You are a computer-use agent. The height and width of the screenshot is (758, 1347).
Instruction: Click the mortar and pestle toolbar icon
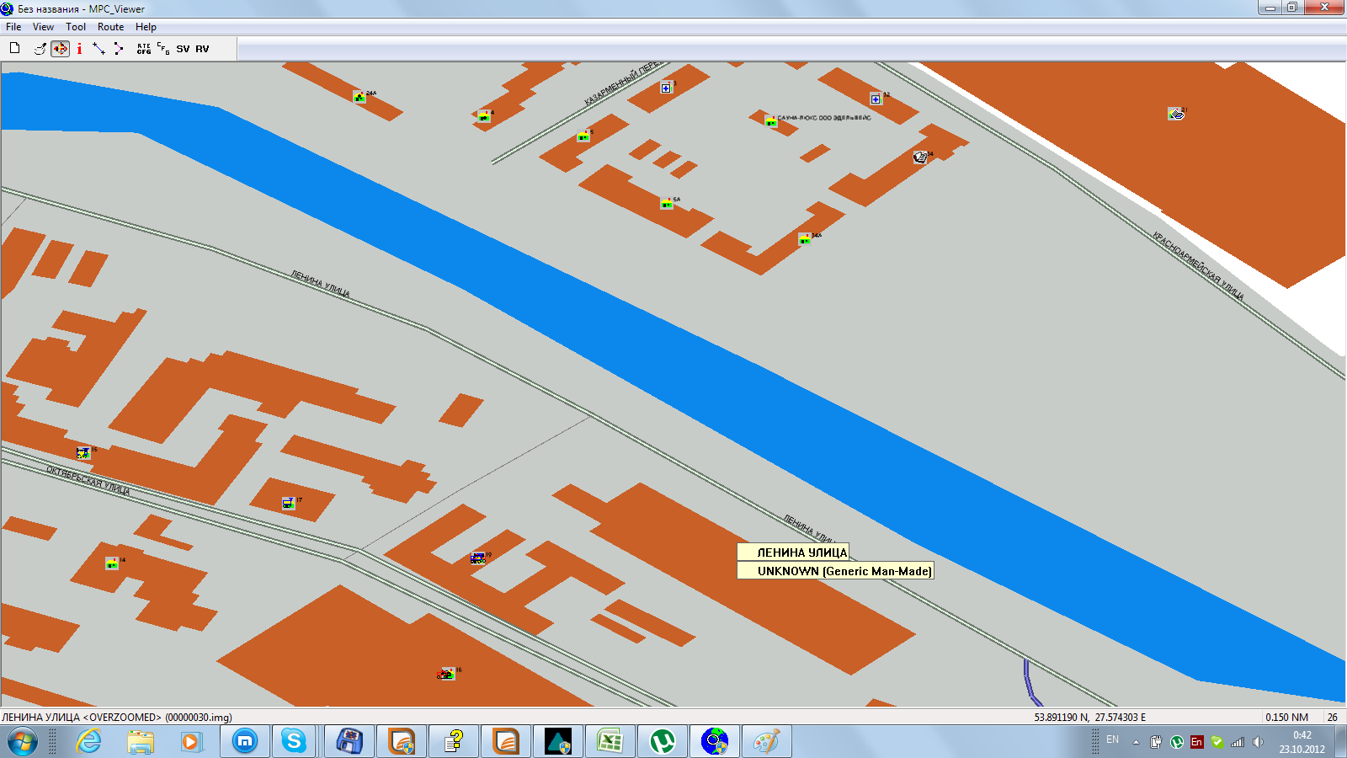[x=40, y=49]
